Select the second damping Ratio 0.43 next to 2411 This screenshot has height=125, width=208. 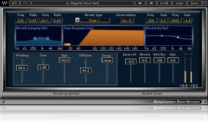[x=57, y=20]
